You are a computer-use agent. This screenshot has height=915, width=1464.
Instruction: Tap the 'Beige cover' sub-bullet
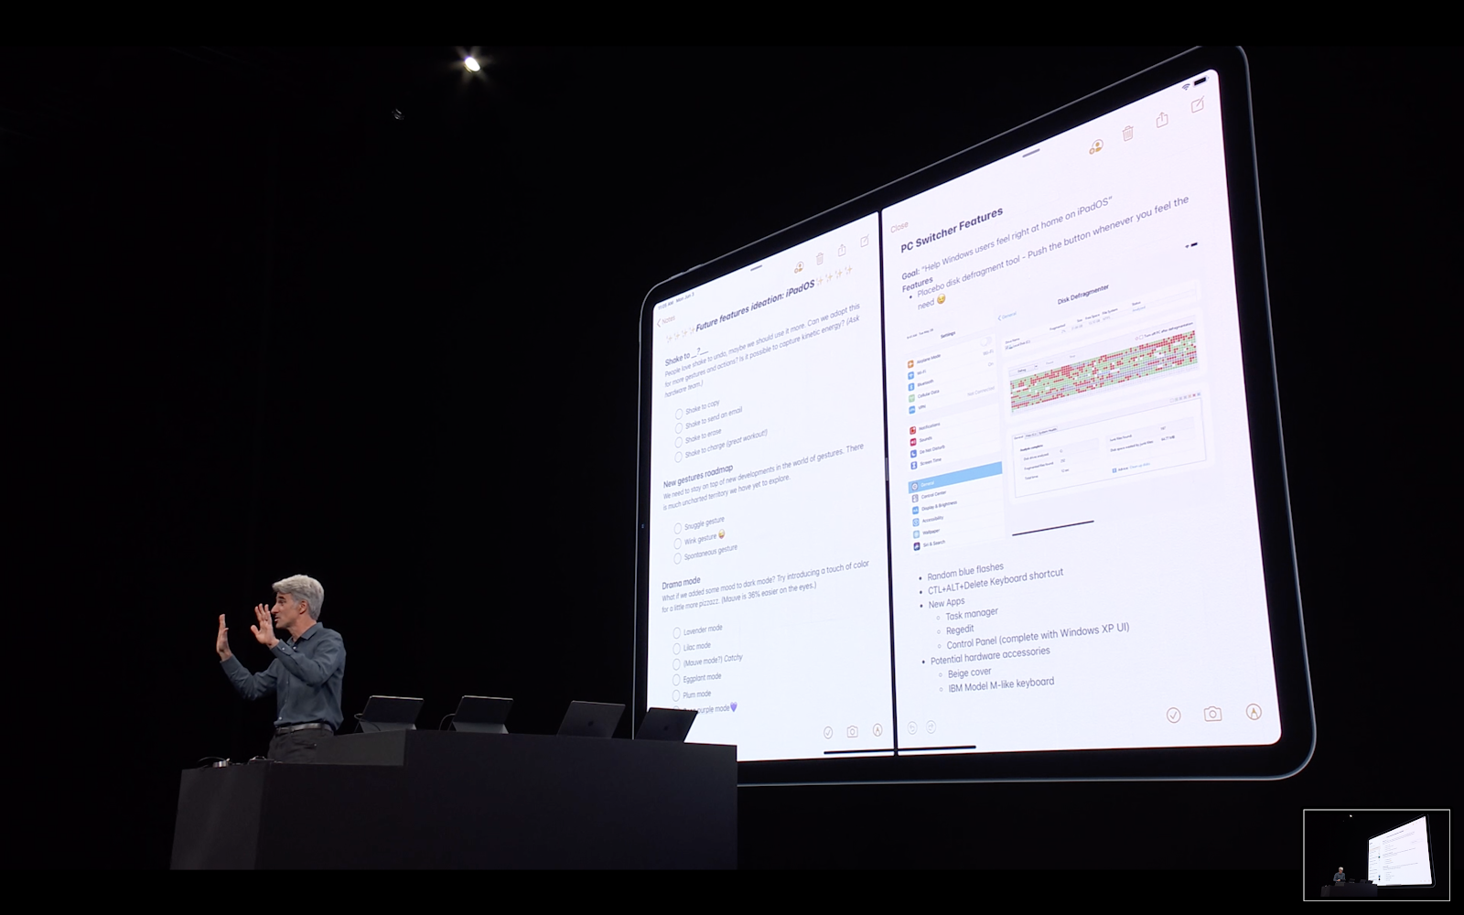pyautogui.click(x=970, y=673)
